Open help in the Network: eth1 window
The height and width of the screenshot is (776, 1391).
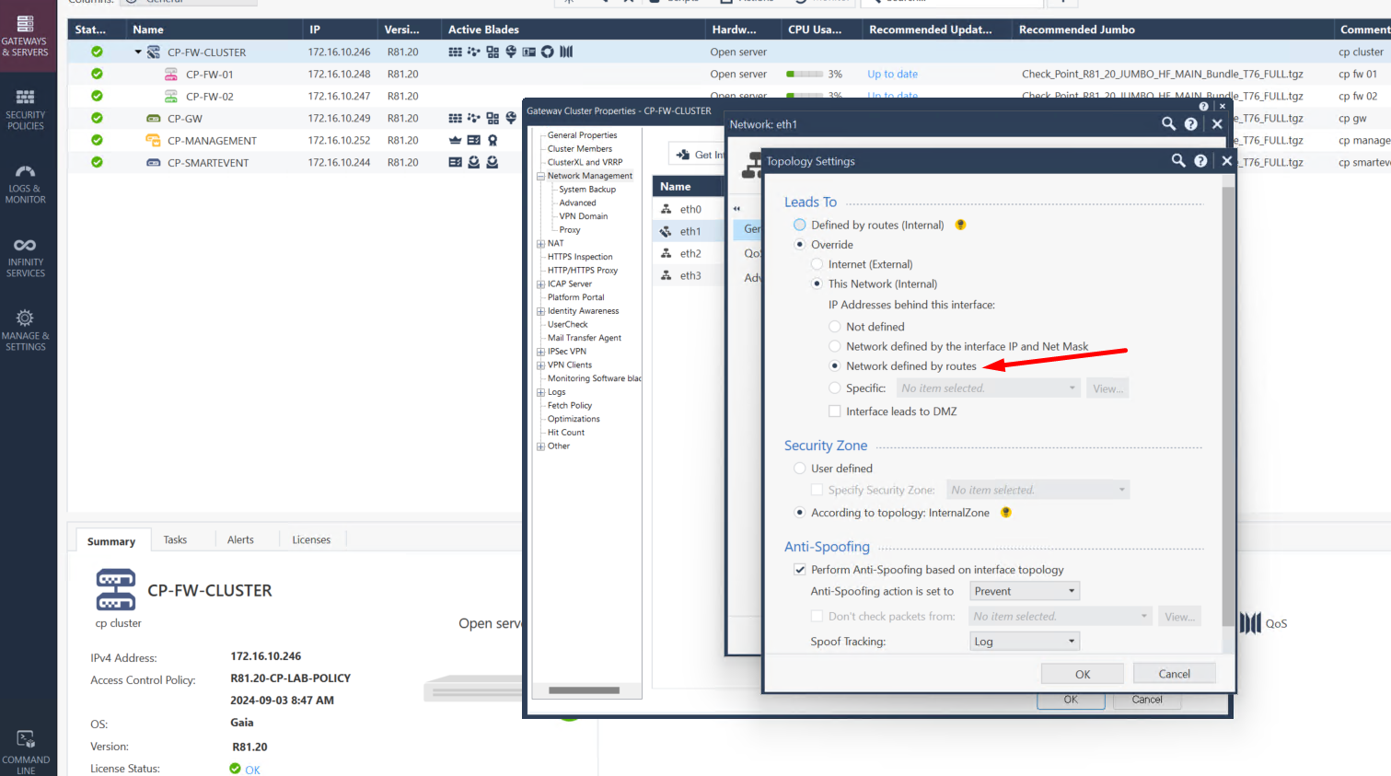point(1191,124)
